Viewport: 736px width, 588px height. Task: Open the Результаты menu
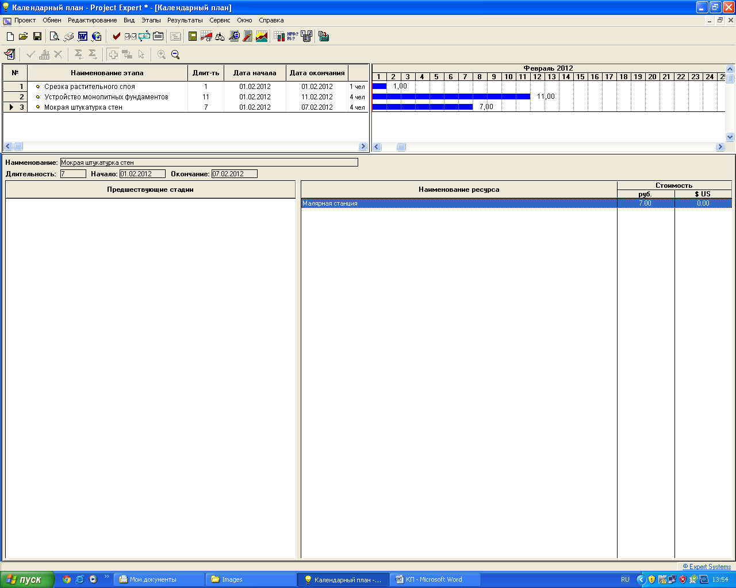185,20
